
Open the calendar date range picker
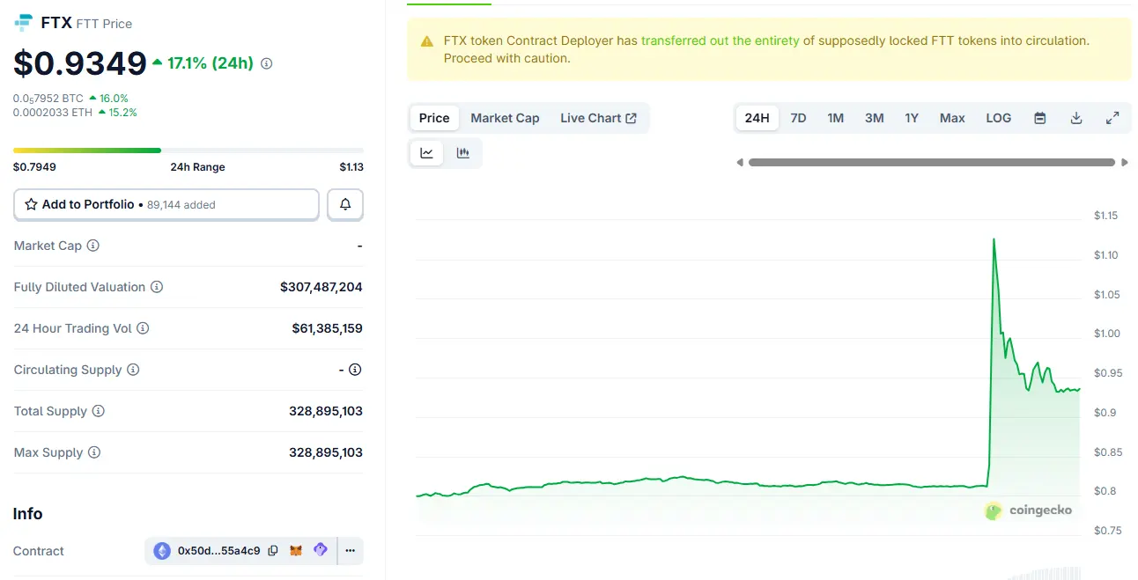[x=1039, y=118]
